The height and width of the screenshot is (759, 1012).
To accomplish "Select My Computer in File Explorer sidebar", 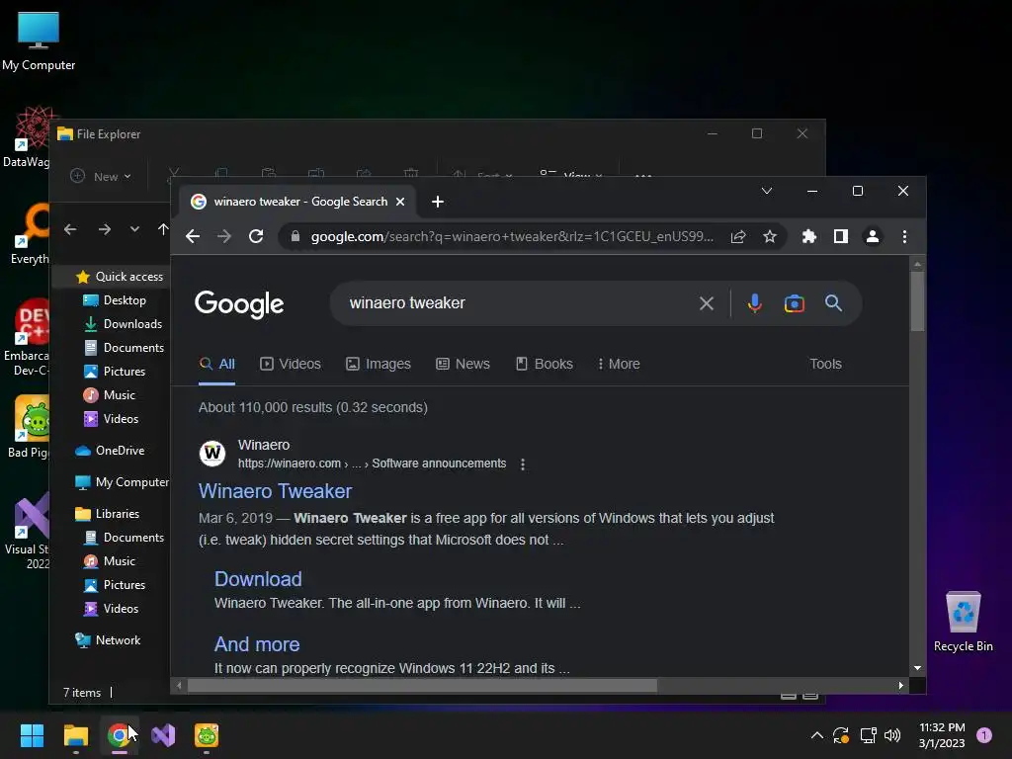I will [x=122, y=482].
